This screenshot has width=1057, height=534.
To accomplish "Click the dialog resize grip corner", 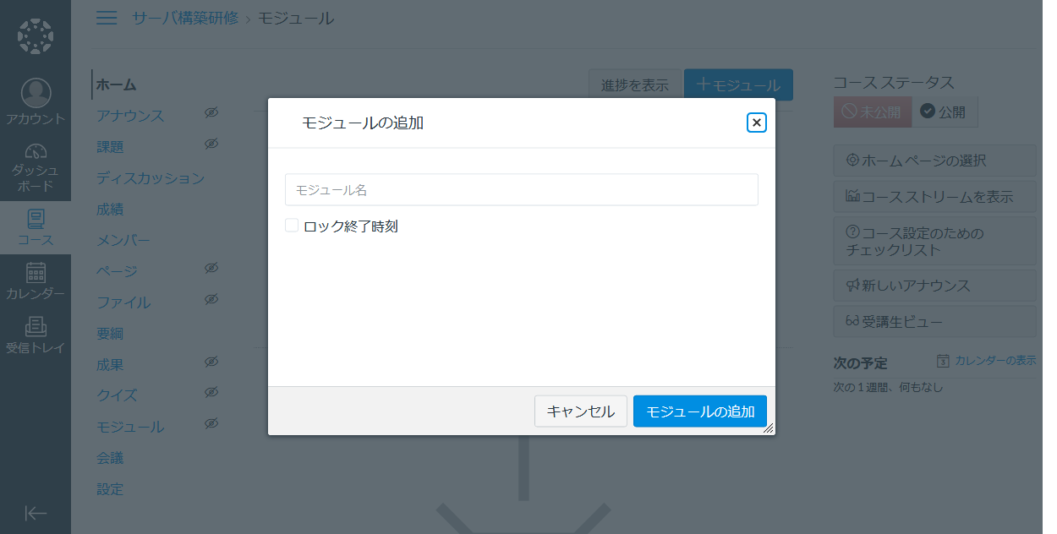I will (769, 428).
